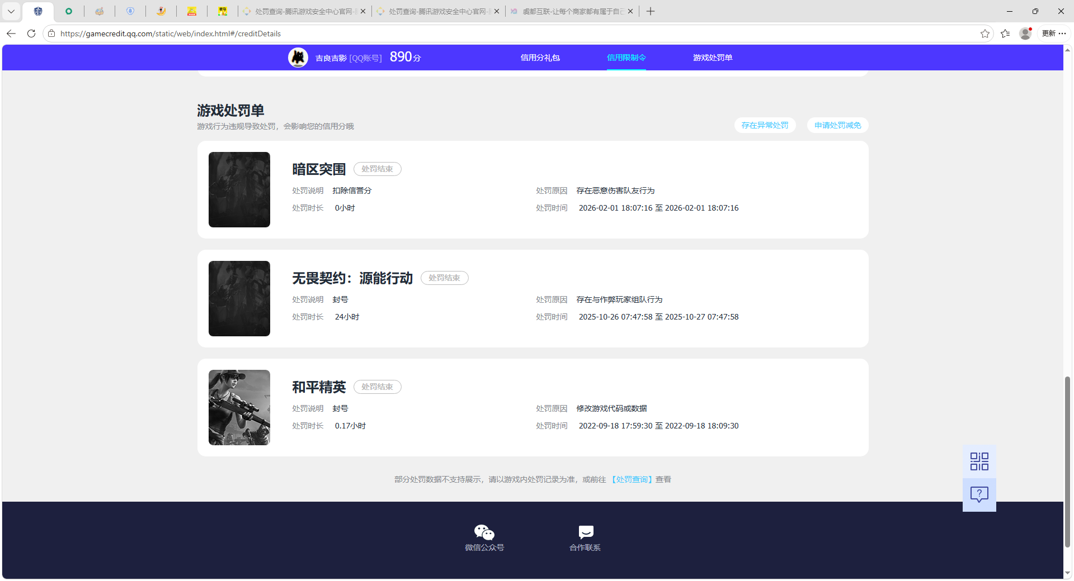Go back to the previous page

pyautogui.click(x=11, y=34)
